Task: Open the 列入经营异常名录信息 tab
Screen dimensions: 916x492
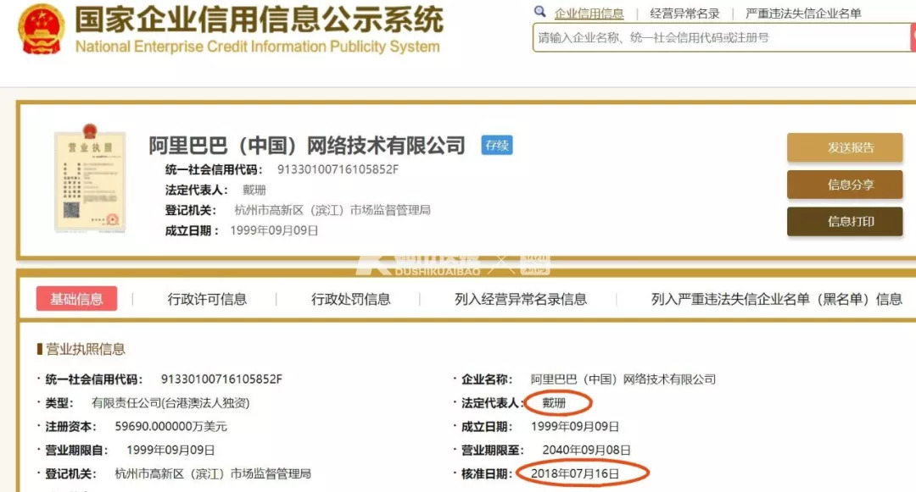Action: (521, 299)
